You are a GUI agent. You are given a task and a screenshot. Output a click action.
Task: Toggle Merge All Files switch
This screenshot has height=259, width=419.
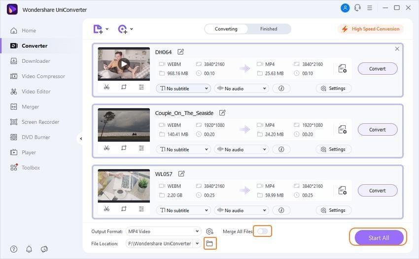pyautogui.click(x=262, y=231)
